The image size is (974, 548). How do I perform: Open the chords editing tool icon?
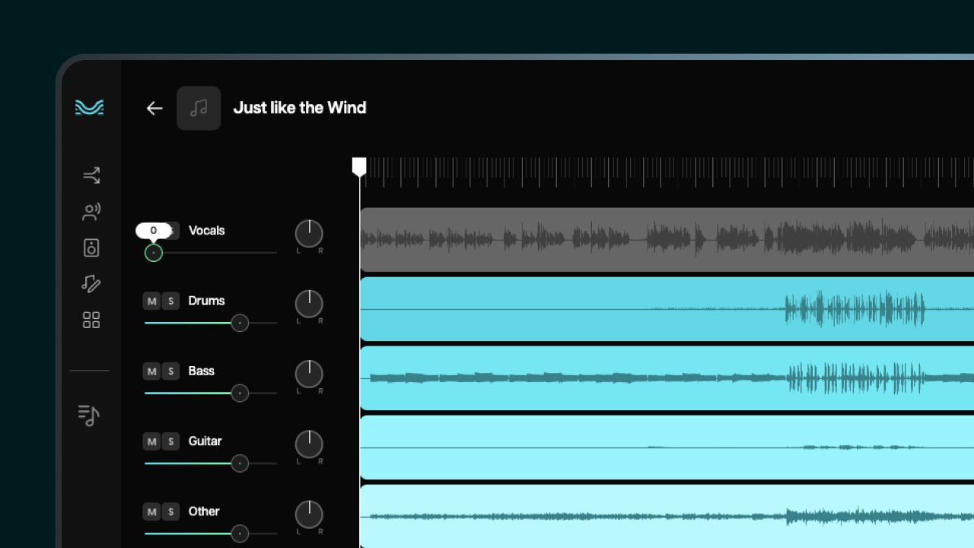91,284
